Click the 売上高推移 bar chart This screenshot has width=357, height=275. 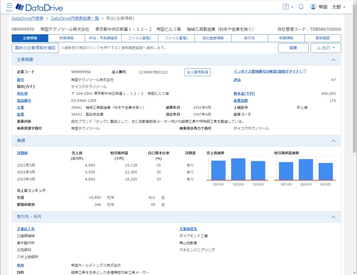(x=237, y=171)
